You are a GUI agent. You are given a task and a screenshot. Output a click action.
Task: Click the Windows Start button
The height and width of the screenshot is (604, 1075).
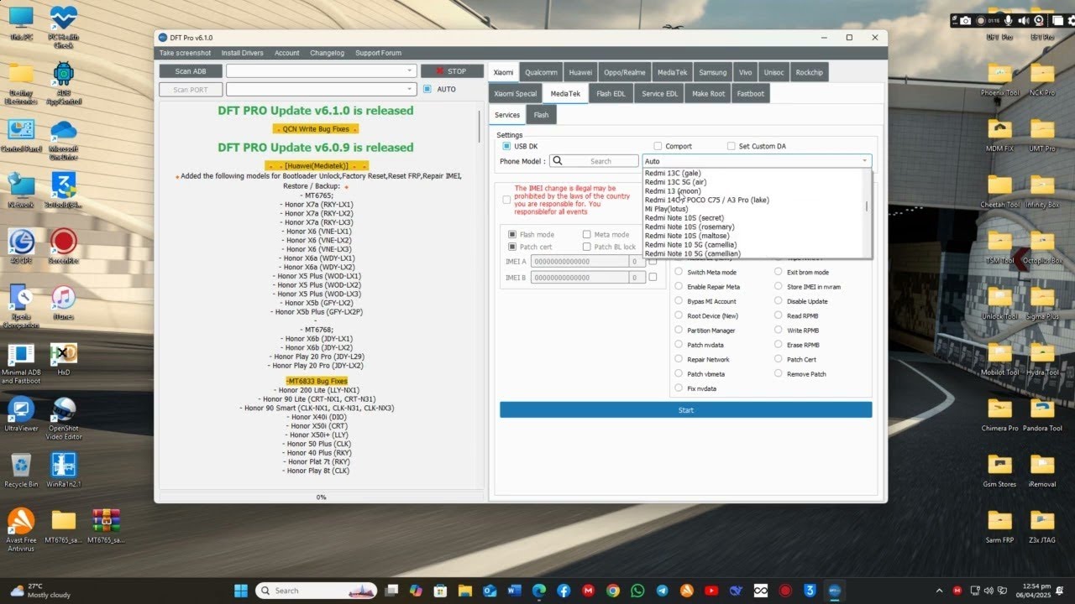pos(240,591)
